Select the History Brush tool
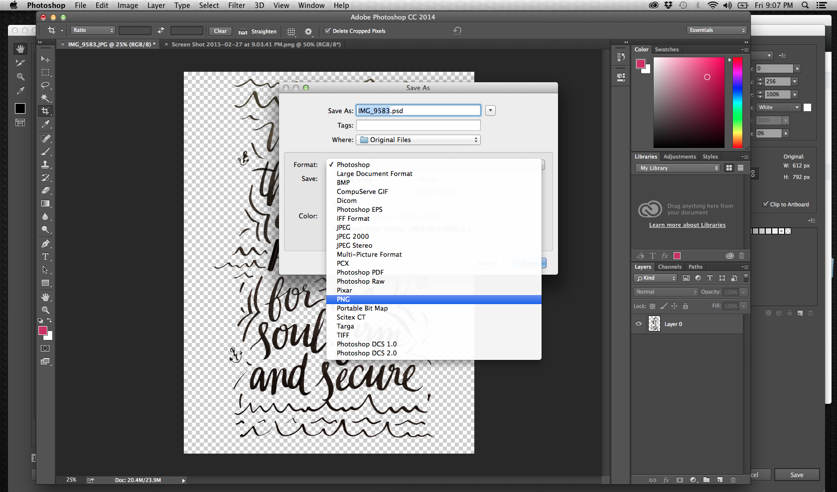837x492 pixels. pyautogui.click(x=45, y=177)
